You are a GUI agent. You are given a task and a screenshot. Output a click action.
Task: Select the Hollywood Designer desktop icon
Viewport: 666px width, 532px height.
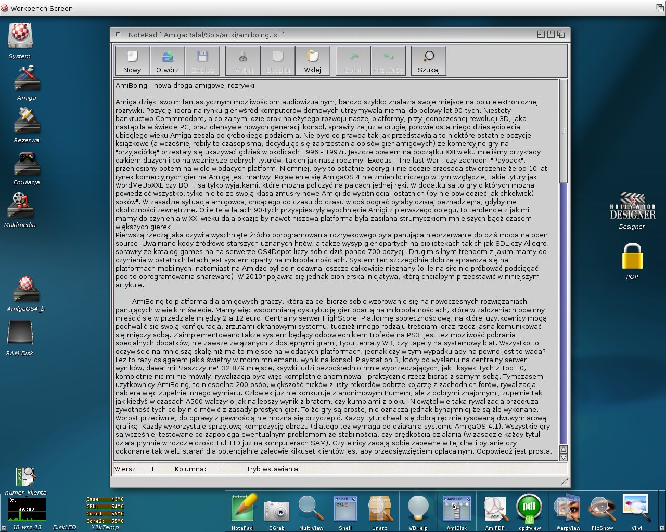point(632,210)
